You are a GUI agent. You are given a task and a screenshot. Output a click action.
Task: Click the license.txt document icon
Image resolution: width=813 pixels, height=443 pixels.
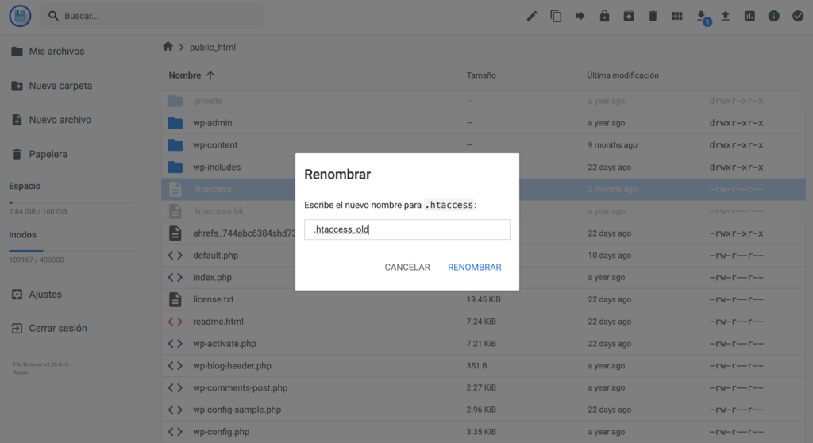pyautogui.click(x=175, y=299)
